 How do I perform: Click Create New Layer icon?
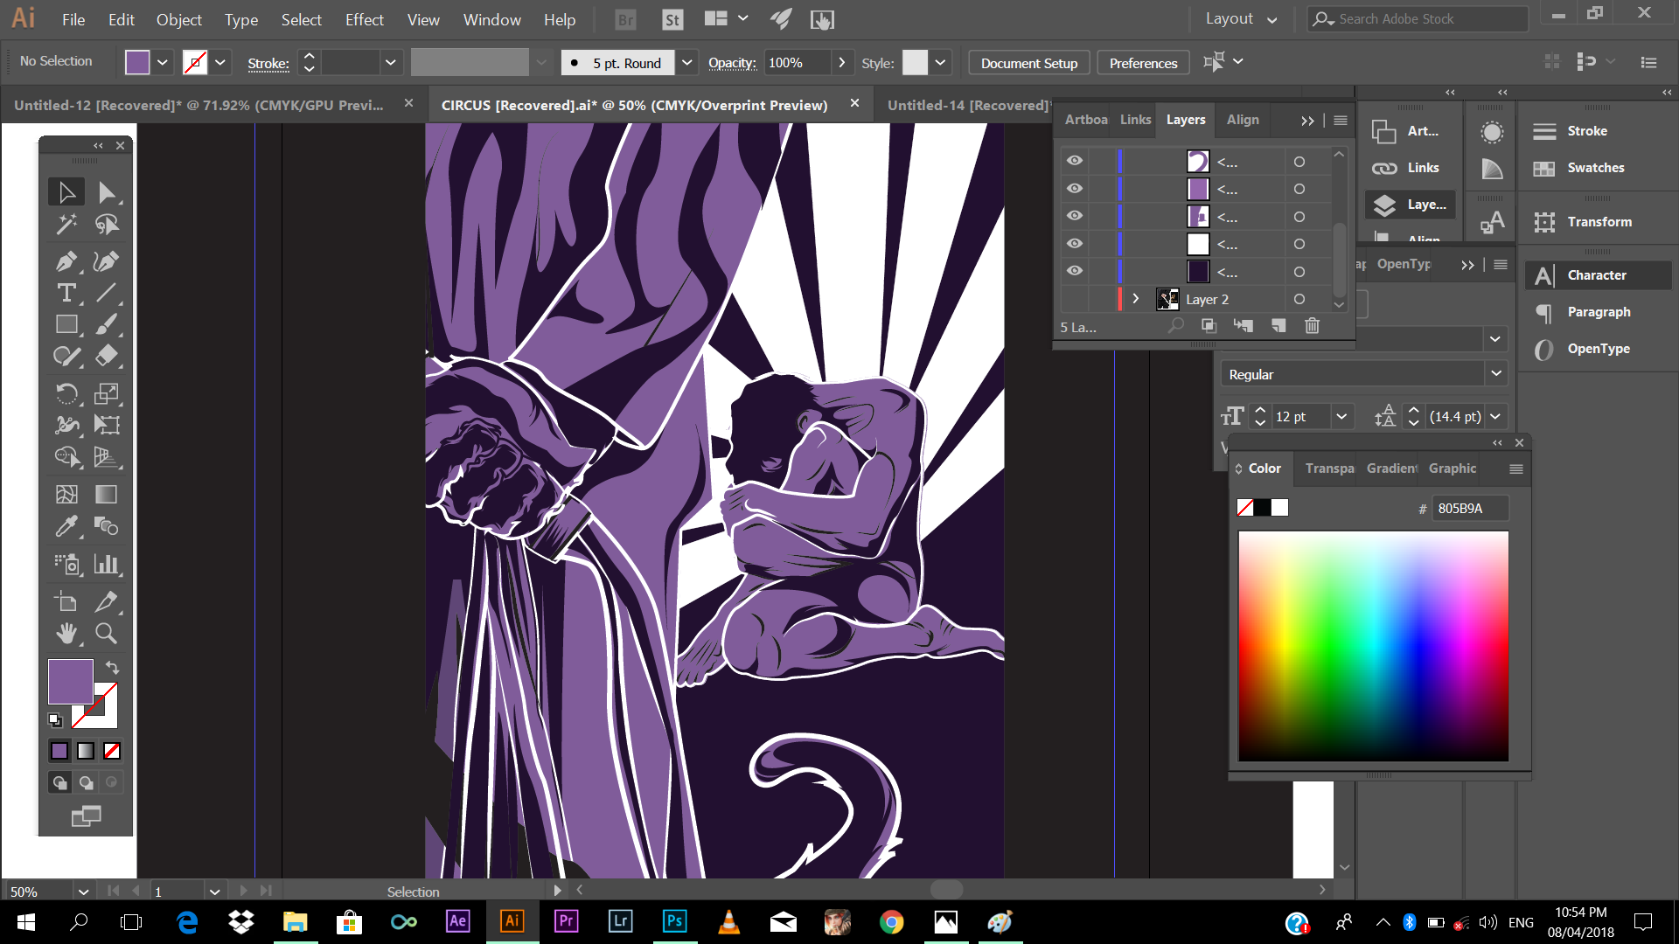pyautogui.click(x=1278, y=326)
